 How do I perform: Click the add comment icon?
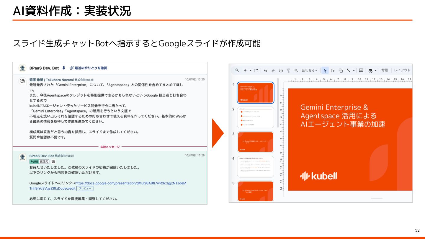pyautogui.click(x=361, y=70)
